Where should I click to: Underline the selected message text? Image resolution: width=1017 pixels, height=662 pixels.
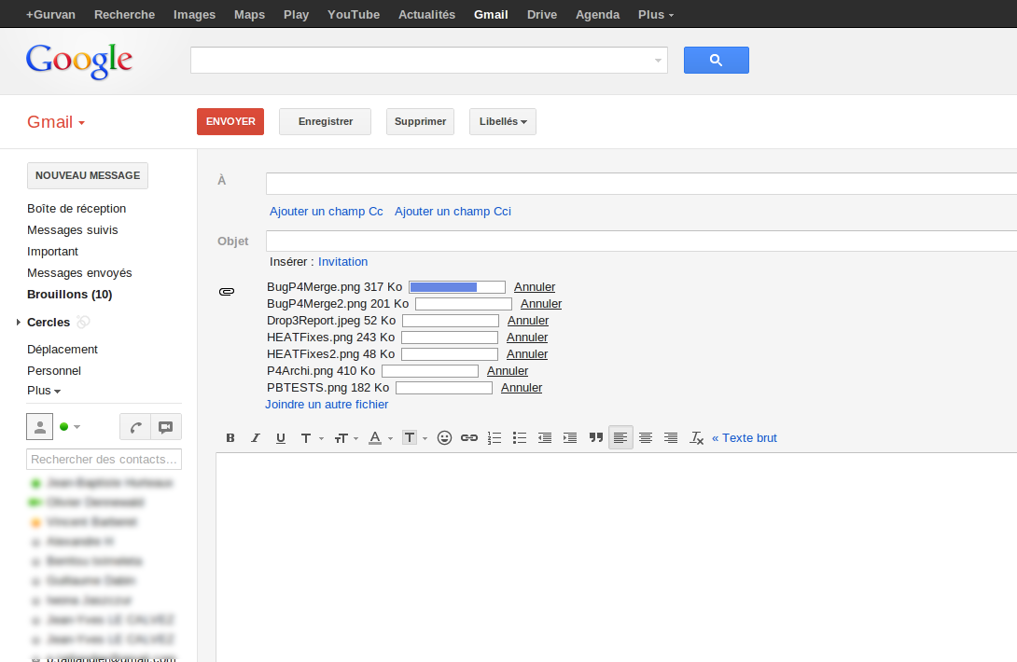tap(281, 438)
